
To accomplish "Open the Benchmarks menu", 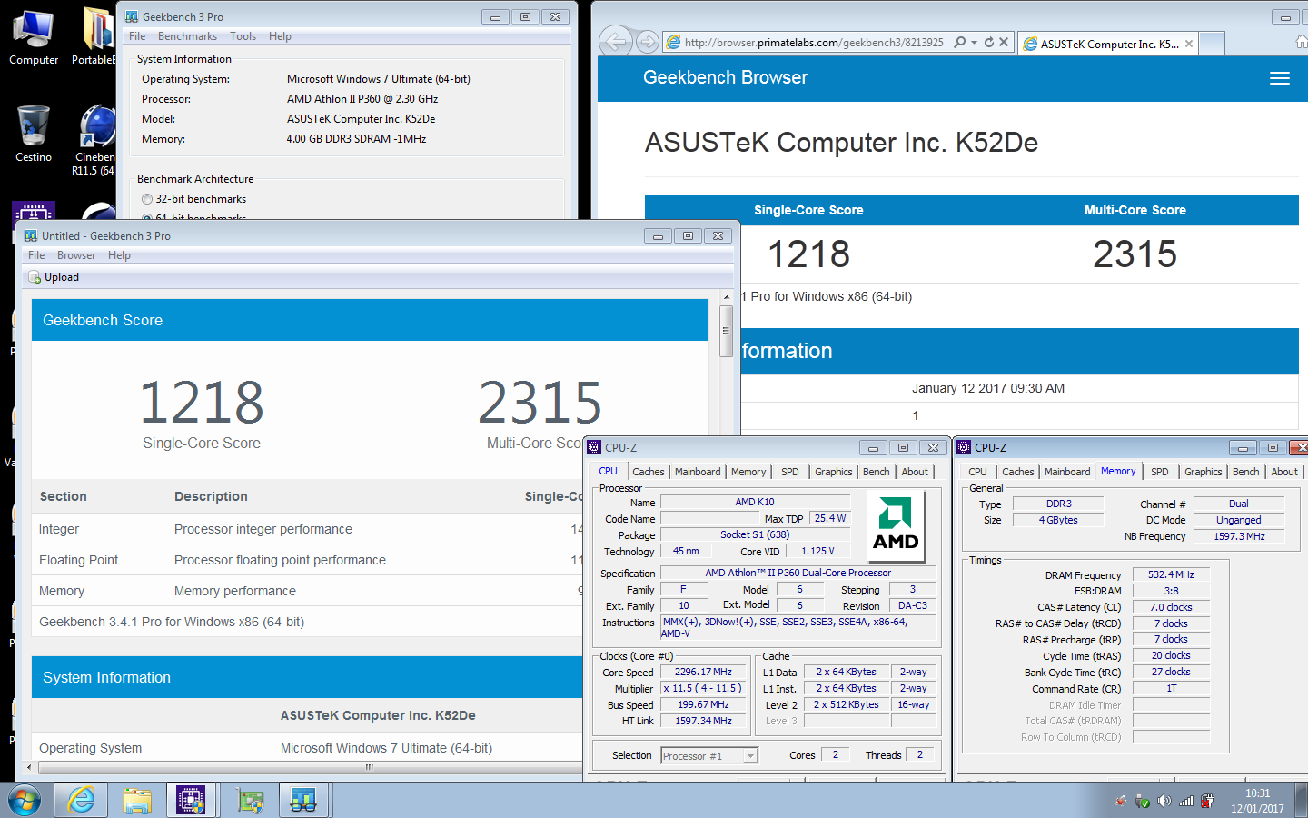I will click(x=187, y=36).
